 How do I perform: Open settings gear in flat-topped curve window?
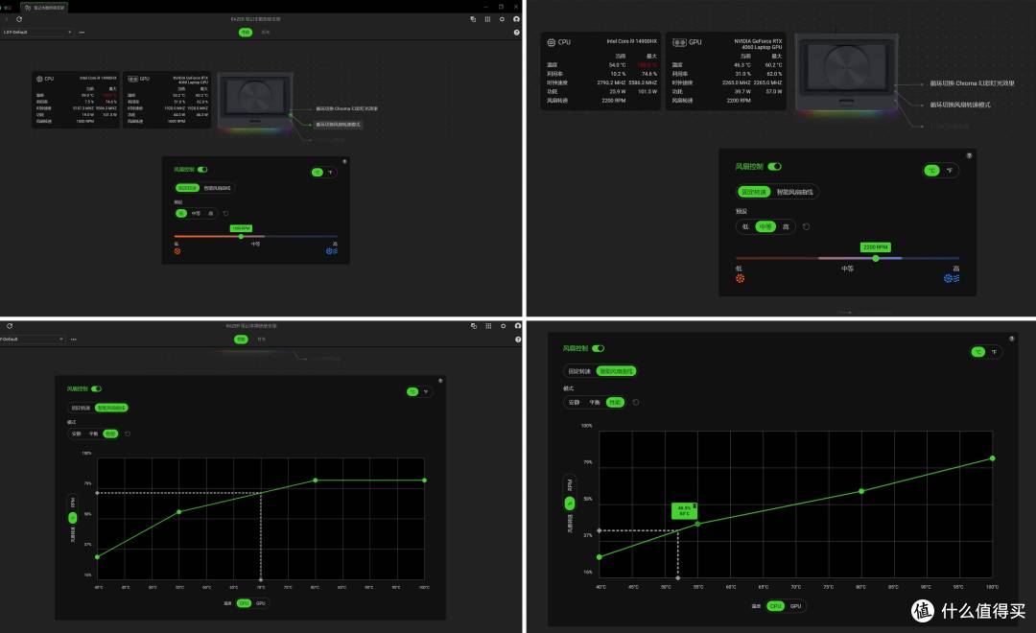504,326
